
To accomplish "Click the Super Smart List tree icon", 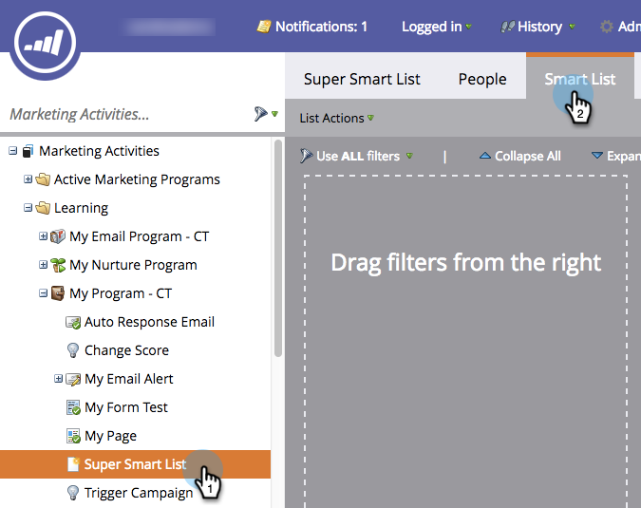I will (73, 464).
